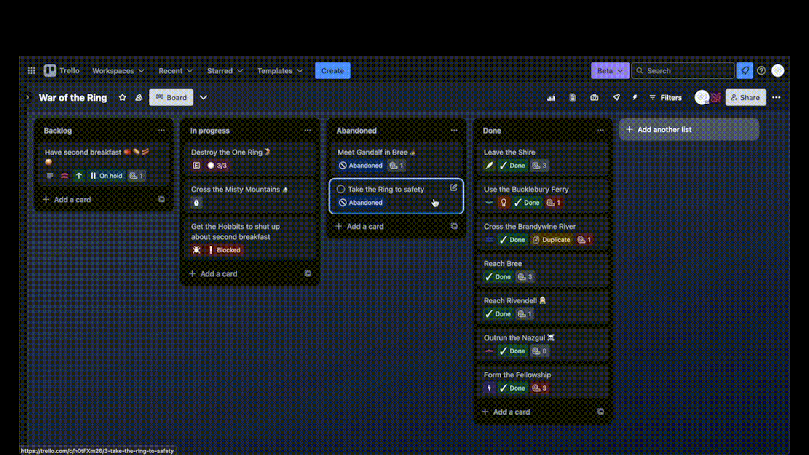Image resolution: width=809 pixels, height=455 pixels.
Task: Click the edit pencil on Take the Ring card
Action: (x=453, y=187)
